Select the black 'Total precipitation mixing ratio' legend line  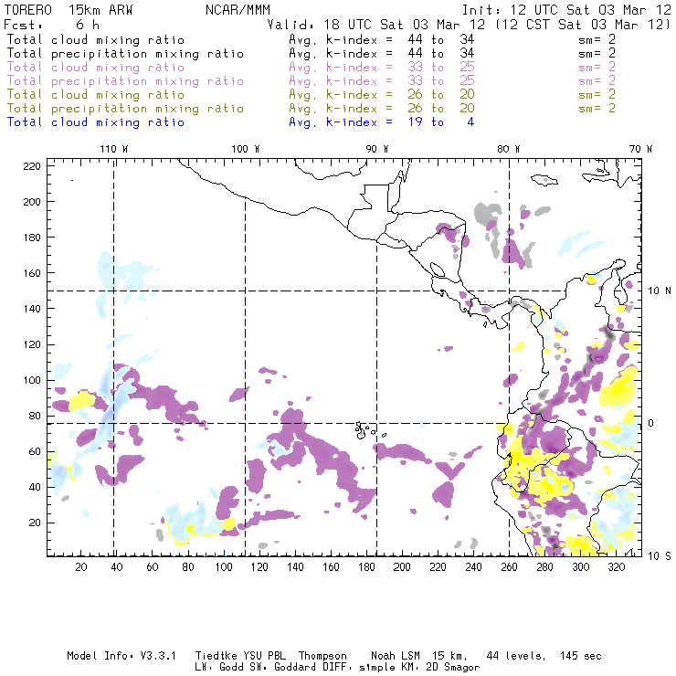click(125, 54)
